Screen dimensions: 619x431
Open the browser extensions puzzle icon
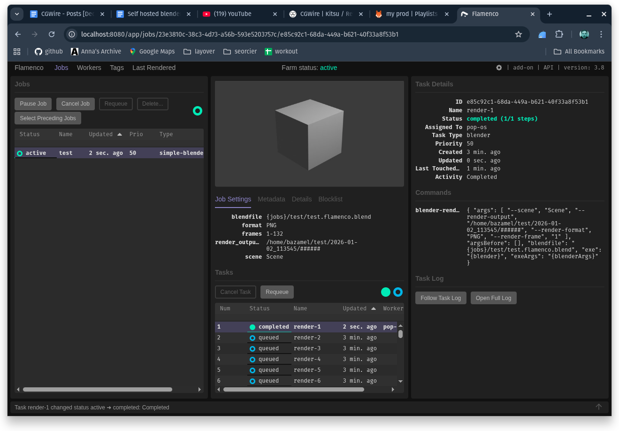[x=559, y=34]
